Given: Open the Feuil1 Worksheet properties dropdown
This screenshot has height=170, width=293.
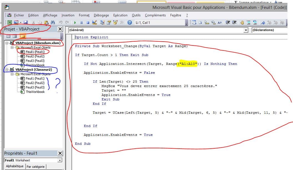Looking at the screenshot, I should (60, 160).
